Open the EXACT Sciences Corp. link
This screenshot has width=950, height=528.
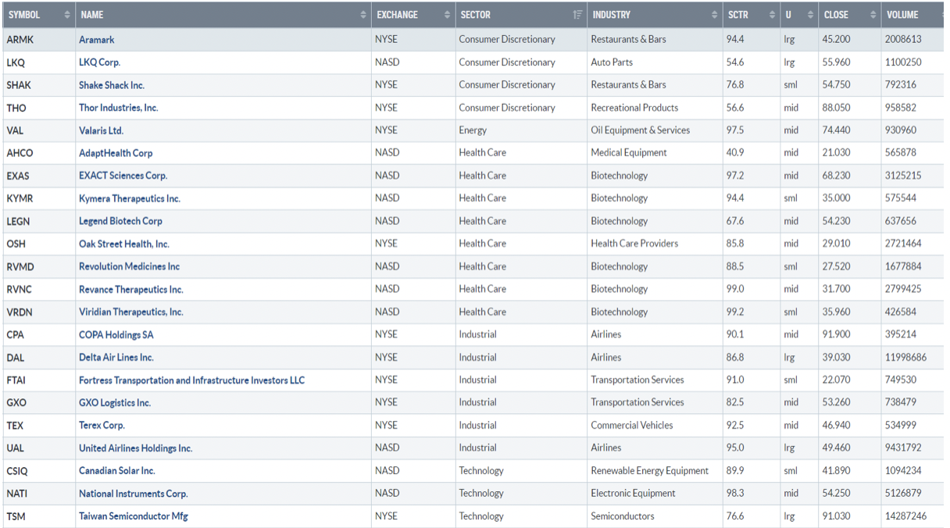point(123,176)
